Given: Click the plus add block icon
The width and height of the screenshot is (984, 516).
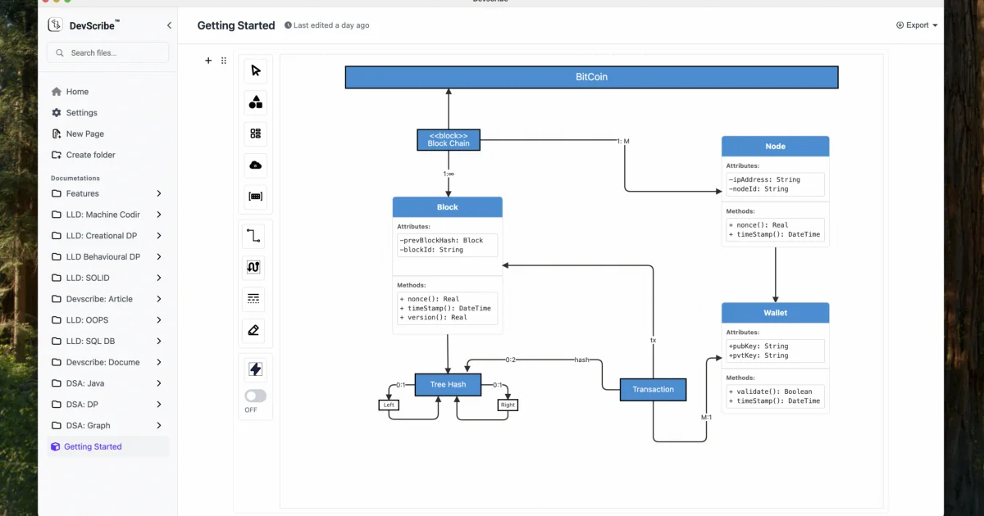Looking at the screenshot, I should 208,61.
